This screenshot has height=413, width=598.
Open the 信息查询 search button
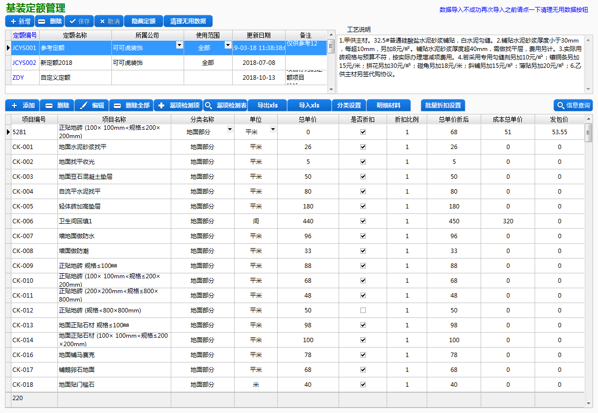573,105
